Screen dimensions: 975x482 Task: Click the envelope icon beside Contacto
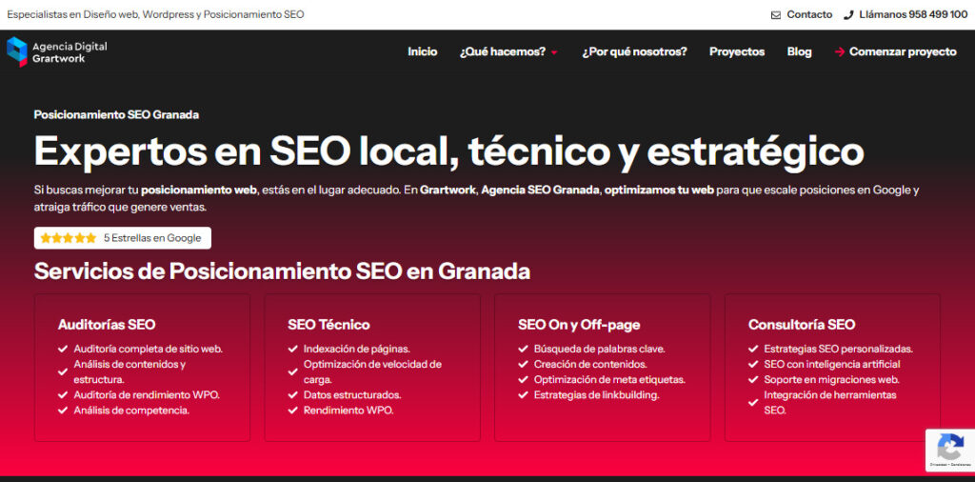pyautogui.click(x=776, y=15)
